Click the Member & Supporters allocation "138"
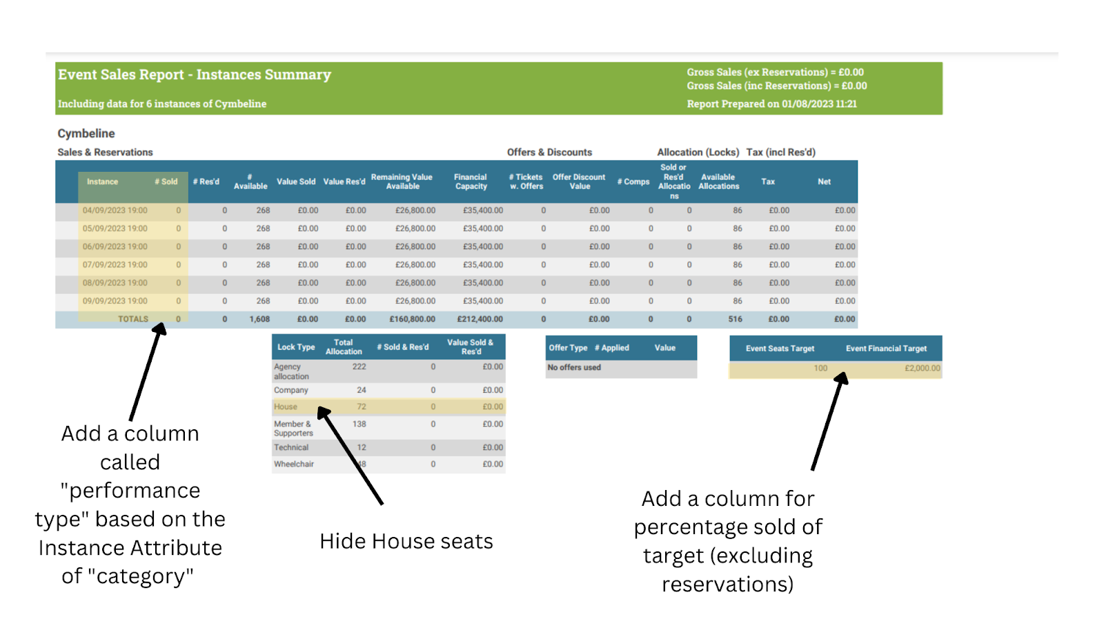Image resolution: width=1104 pixels, height=617 pixels. point(359,424)
